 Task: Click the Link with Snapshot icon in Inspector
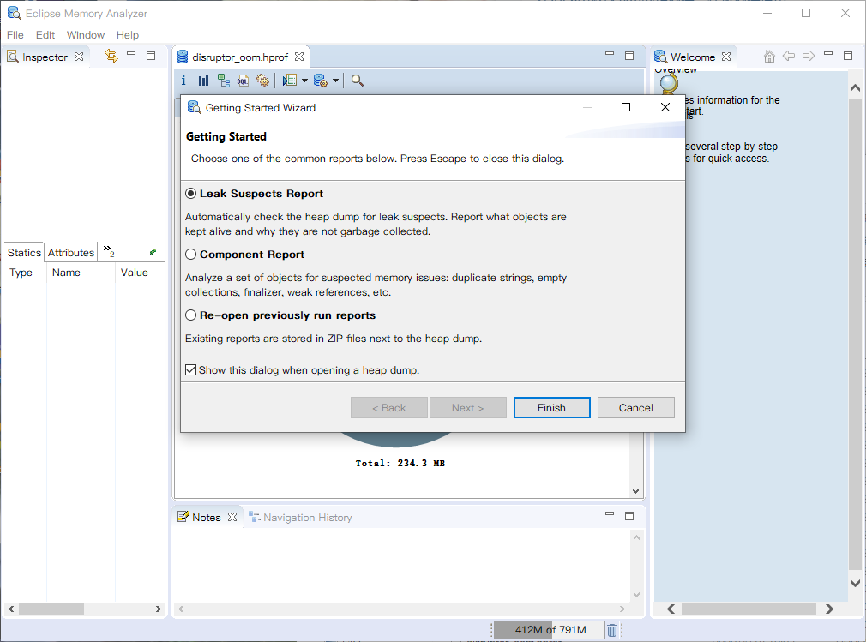111,56
